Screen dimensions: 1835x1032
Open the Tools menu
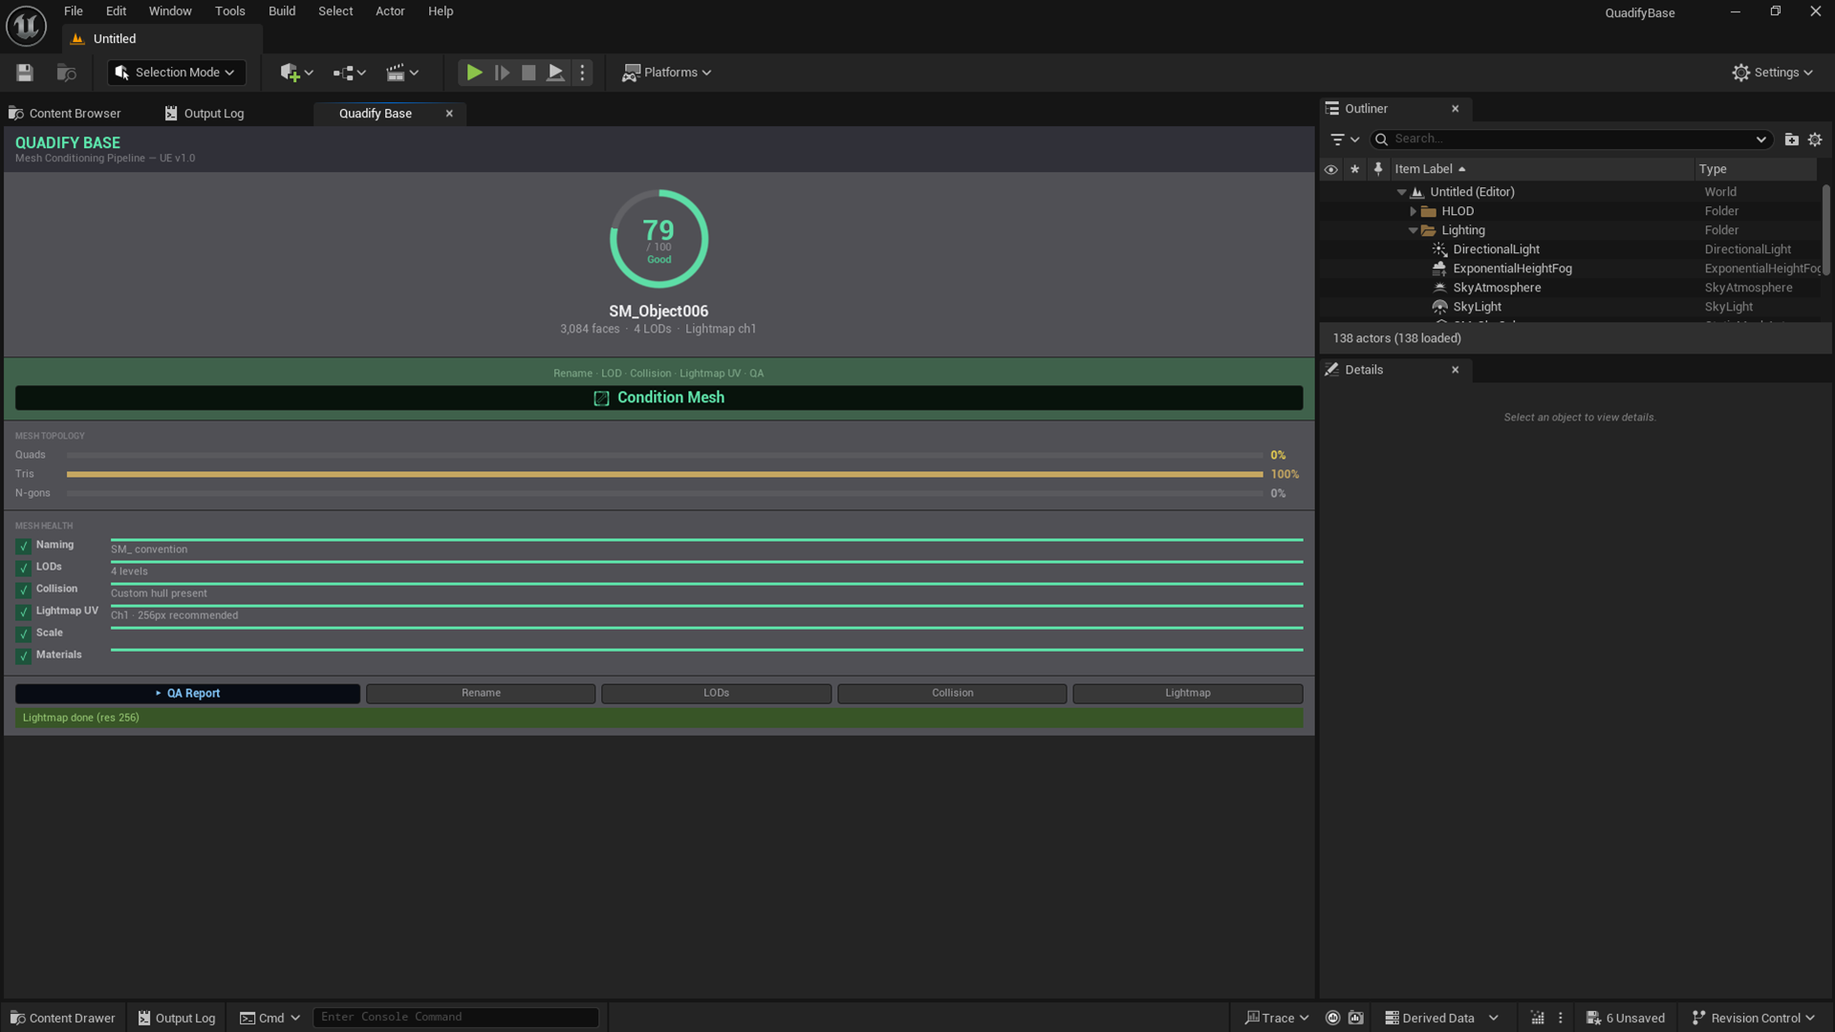(230, 11)
